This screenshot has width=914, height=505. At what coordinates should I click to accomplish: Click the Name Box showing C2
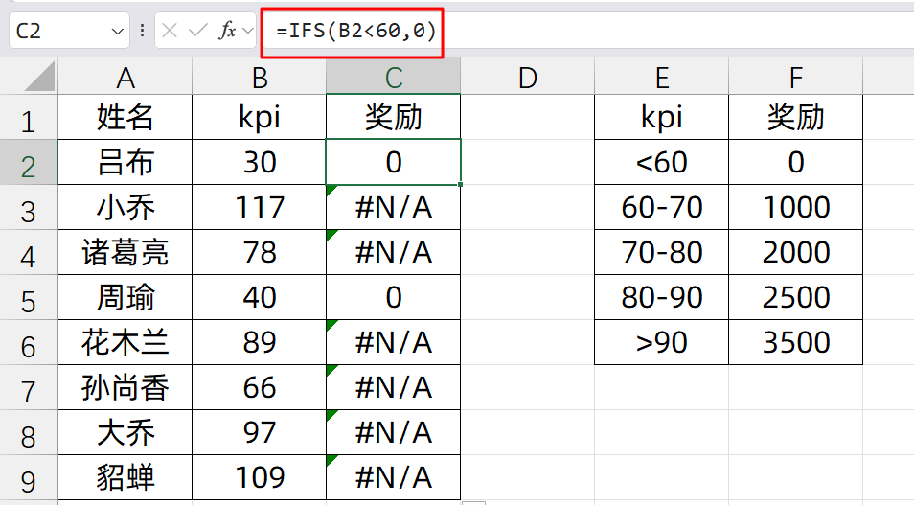pos(69,31)
